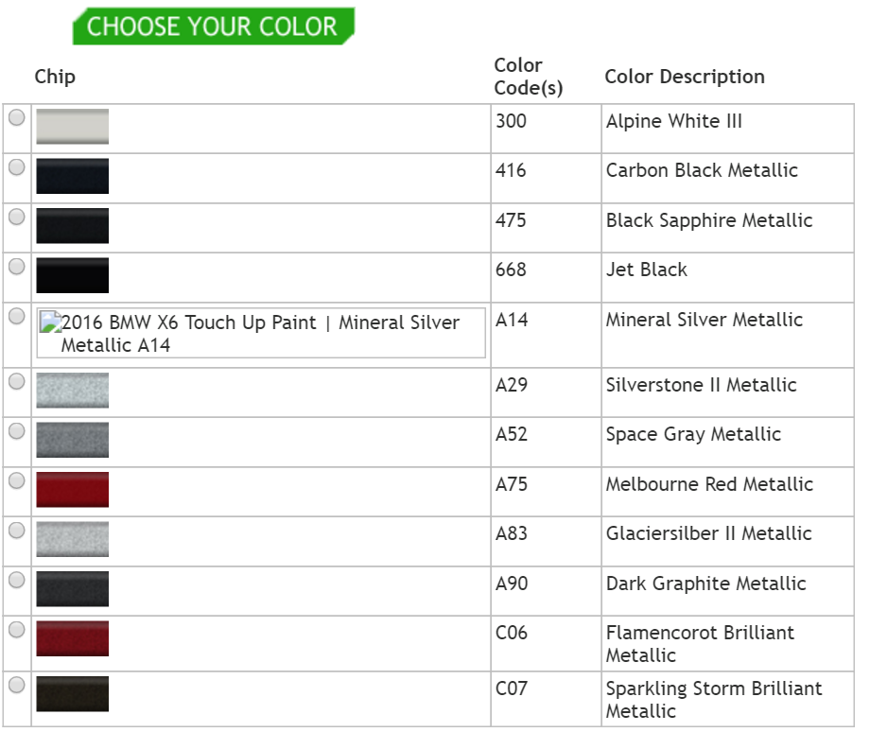
Task: Click the Space Gray Metallic color chip
Action: click(x=72, y=440)
